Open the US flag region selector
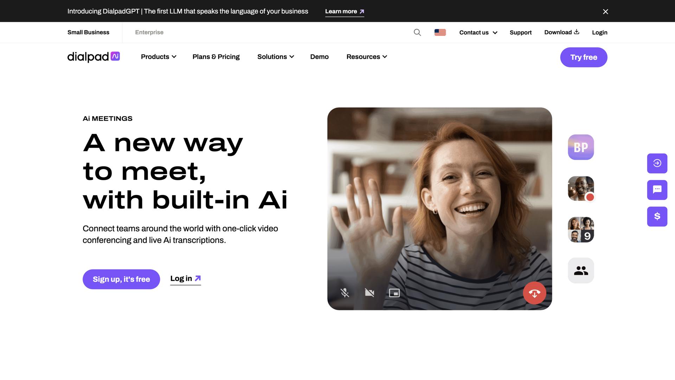This screenshot has width=675, height=380. 440,32
